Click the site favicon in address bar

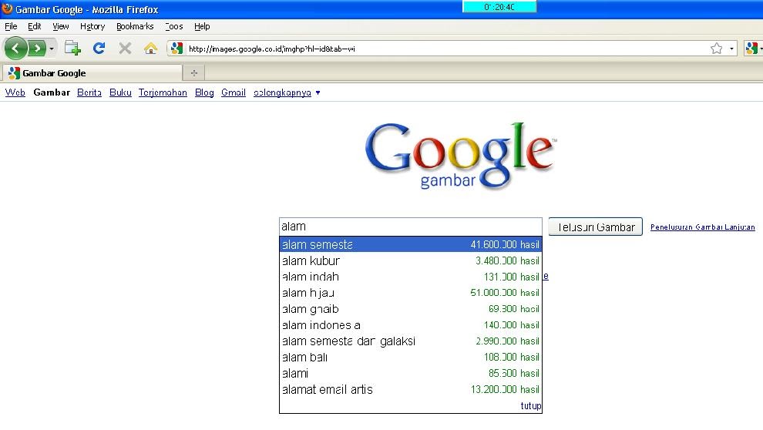coord(176,48)
